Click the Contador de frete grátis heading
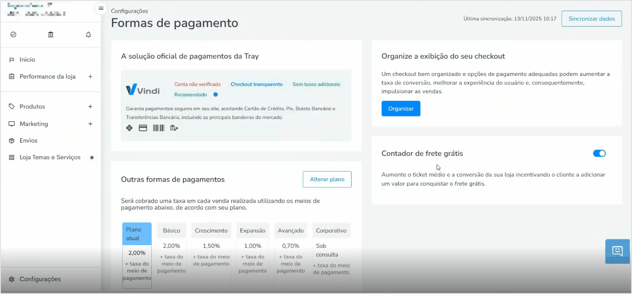Screen dimensions: 632x294 [422, 154]
